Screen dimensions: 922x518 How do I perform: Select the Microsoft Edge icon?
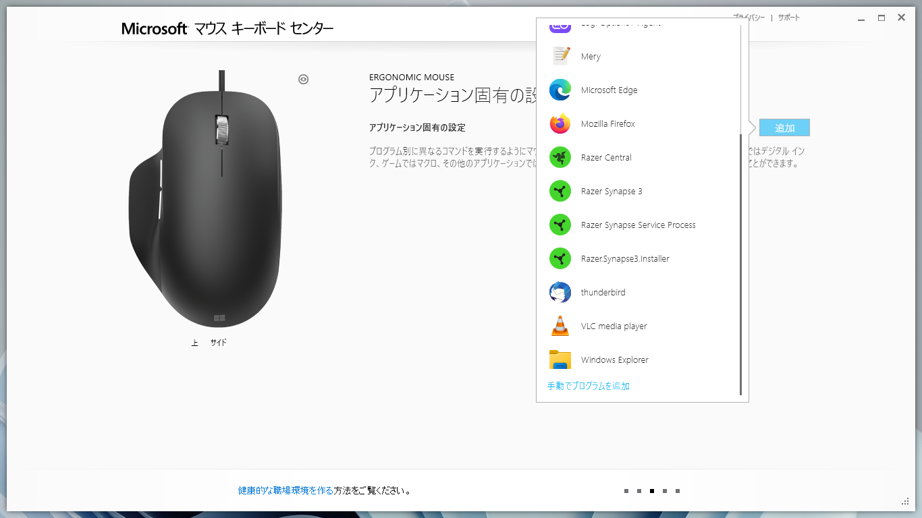click(560, 90)
